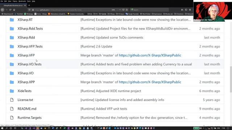Viewport: 232px width, 130px height.
Task: Open the XSharp.Rdd folder
Action: click(26, 38)
